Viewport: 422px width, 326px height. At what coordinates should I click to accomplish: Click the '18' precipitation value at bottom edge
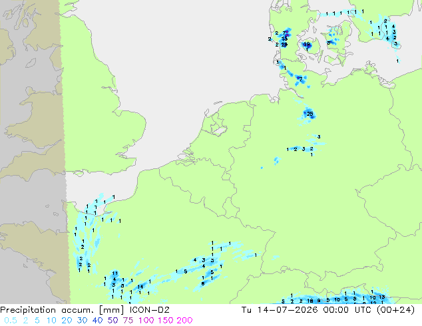[x=310, y=301]
